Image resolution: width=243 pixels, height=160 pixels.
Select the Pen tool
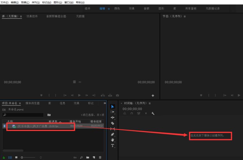(113, 134)
